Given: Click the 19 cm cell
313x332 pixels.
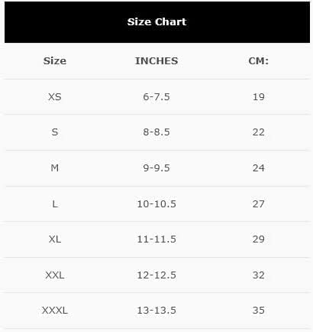Looking at the screenshot, I should [x=259, y=97].
